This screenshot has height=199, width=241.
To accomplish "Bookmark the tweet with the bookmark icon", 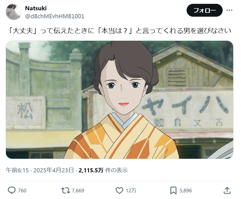I will 173,191.
